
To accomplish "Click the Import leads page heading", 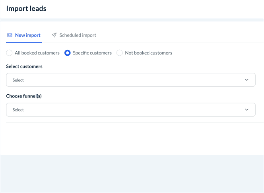I will tap(26, 8).
